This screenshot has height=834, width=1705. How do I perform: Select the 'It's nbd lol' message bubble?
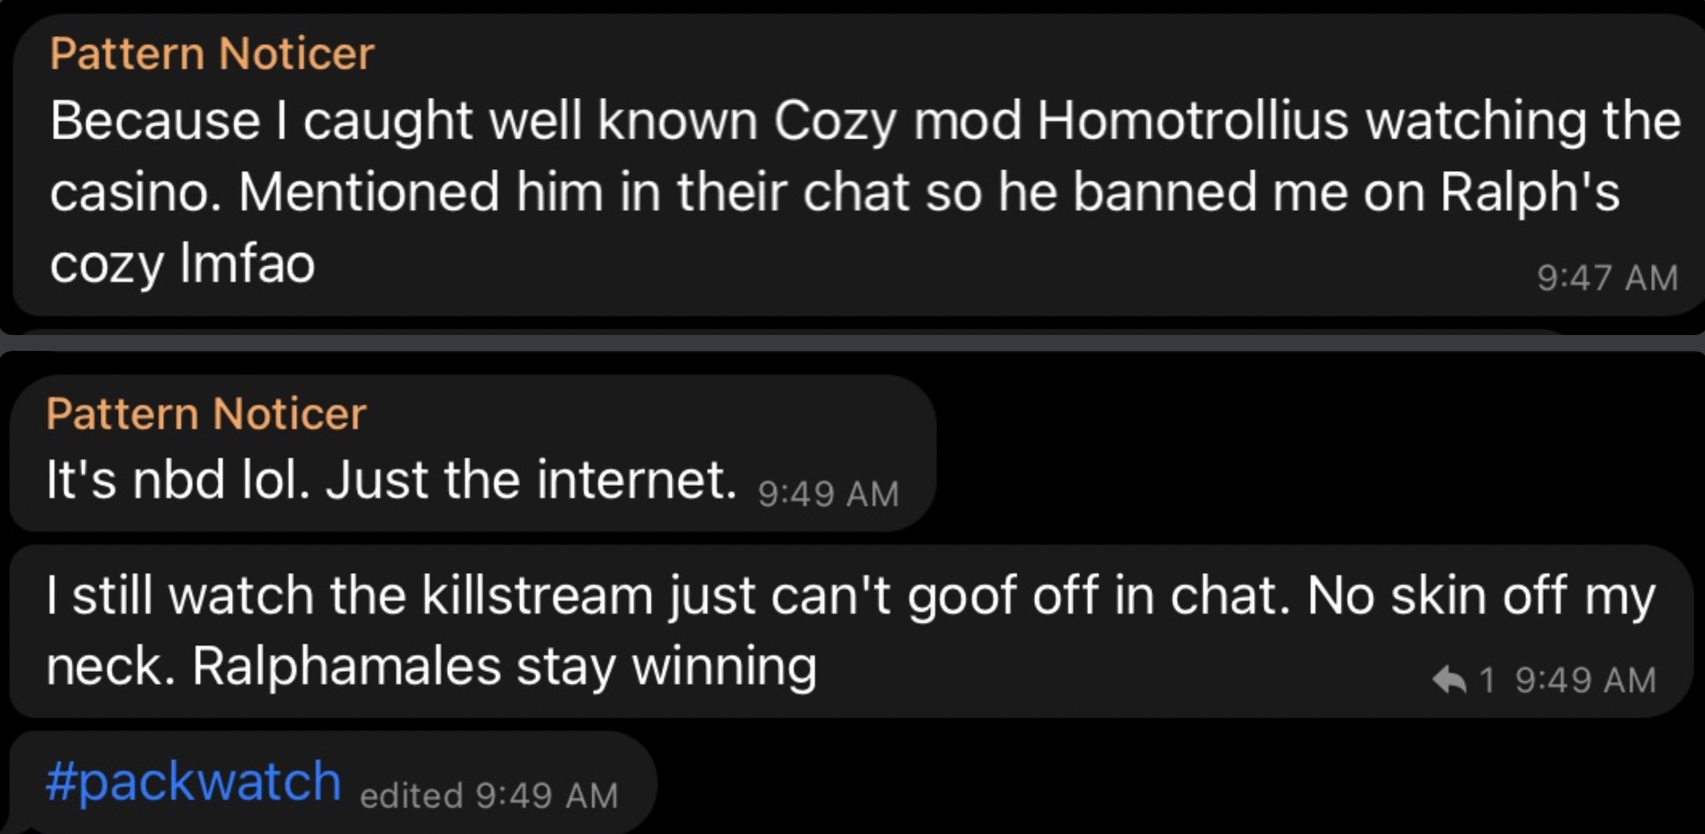(473, 453)
